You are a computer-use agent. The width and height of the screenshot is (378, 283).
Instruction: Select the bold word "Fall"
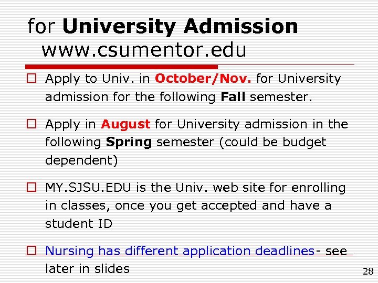pos(233,97)
